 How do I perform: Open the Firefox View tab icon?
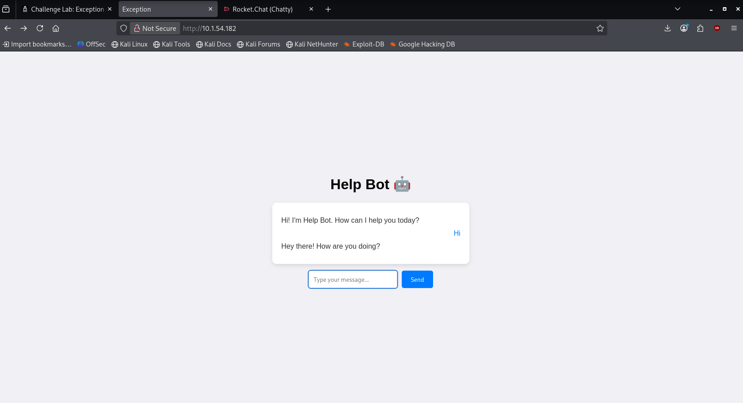pyautogui.click(x=6, y=9)
